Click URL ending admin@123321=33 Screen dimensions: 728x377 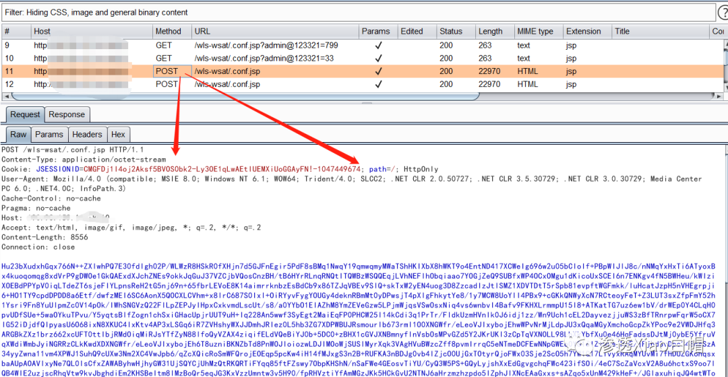click(264, 59)
